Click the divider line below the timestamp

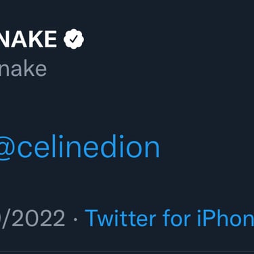(127, 251)
